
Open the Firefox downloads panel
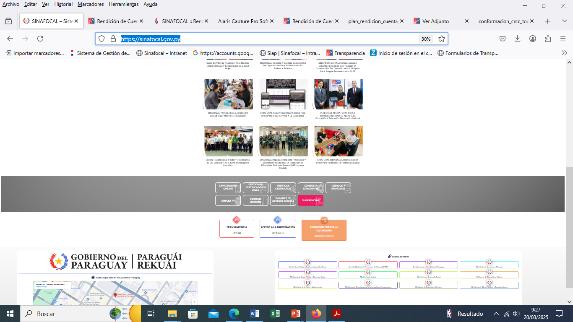click(x=518, y=39)
